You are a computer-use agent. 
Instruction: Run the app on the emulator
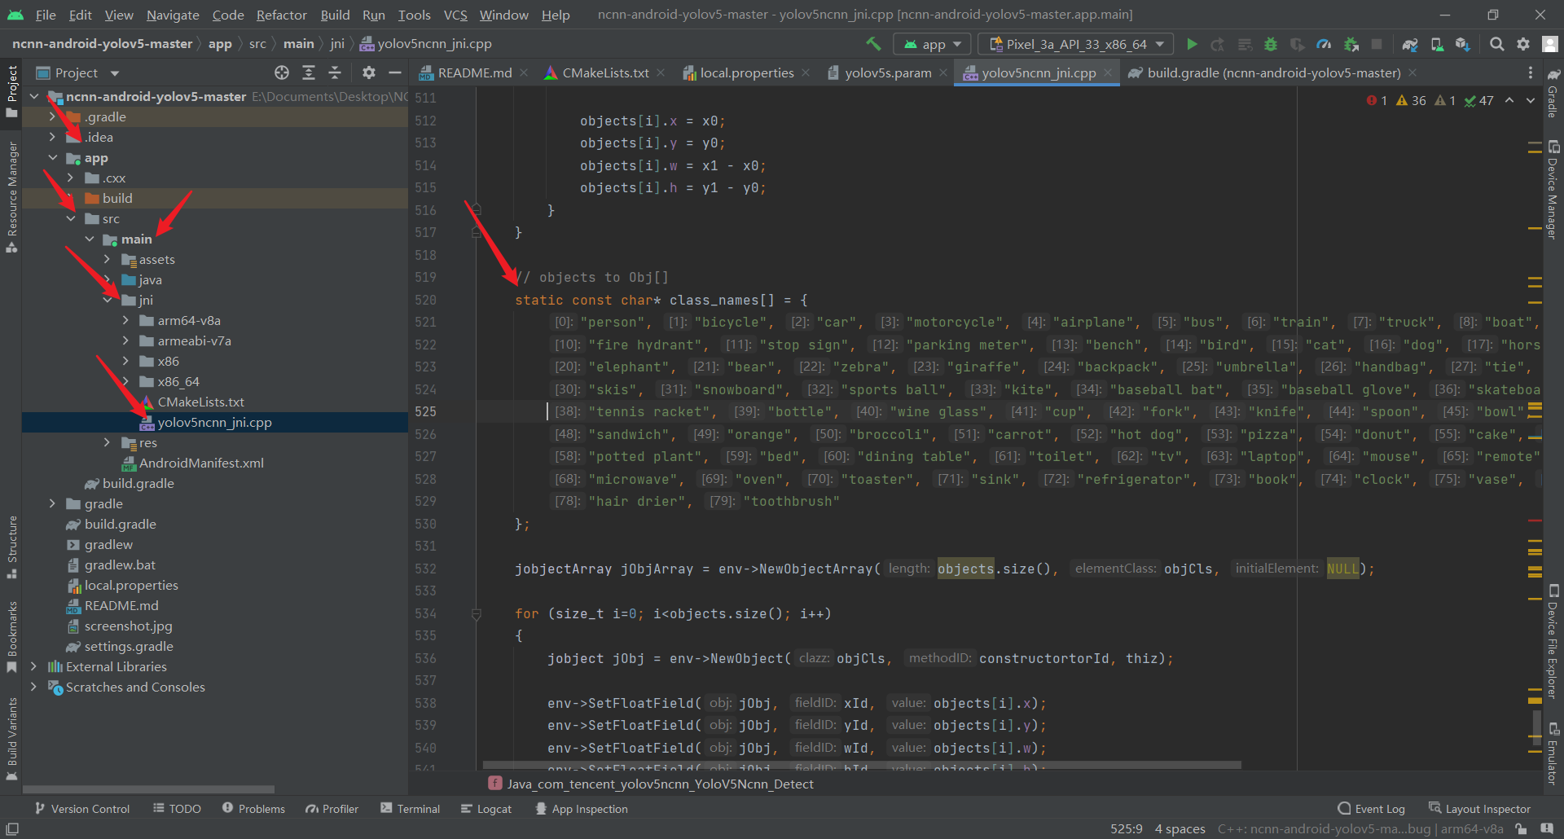pos(1192,44)
